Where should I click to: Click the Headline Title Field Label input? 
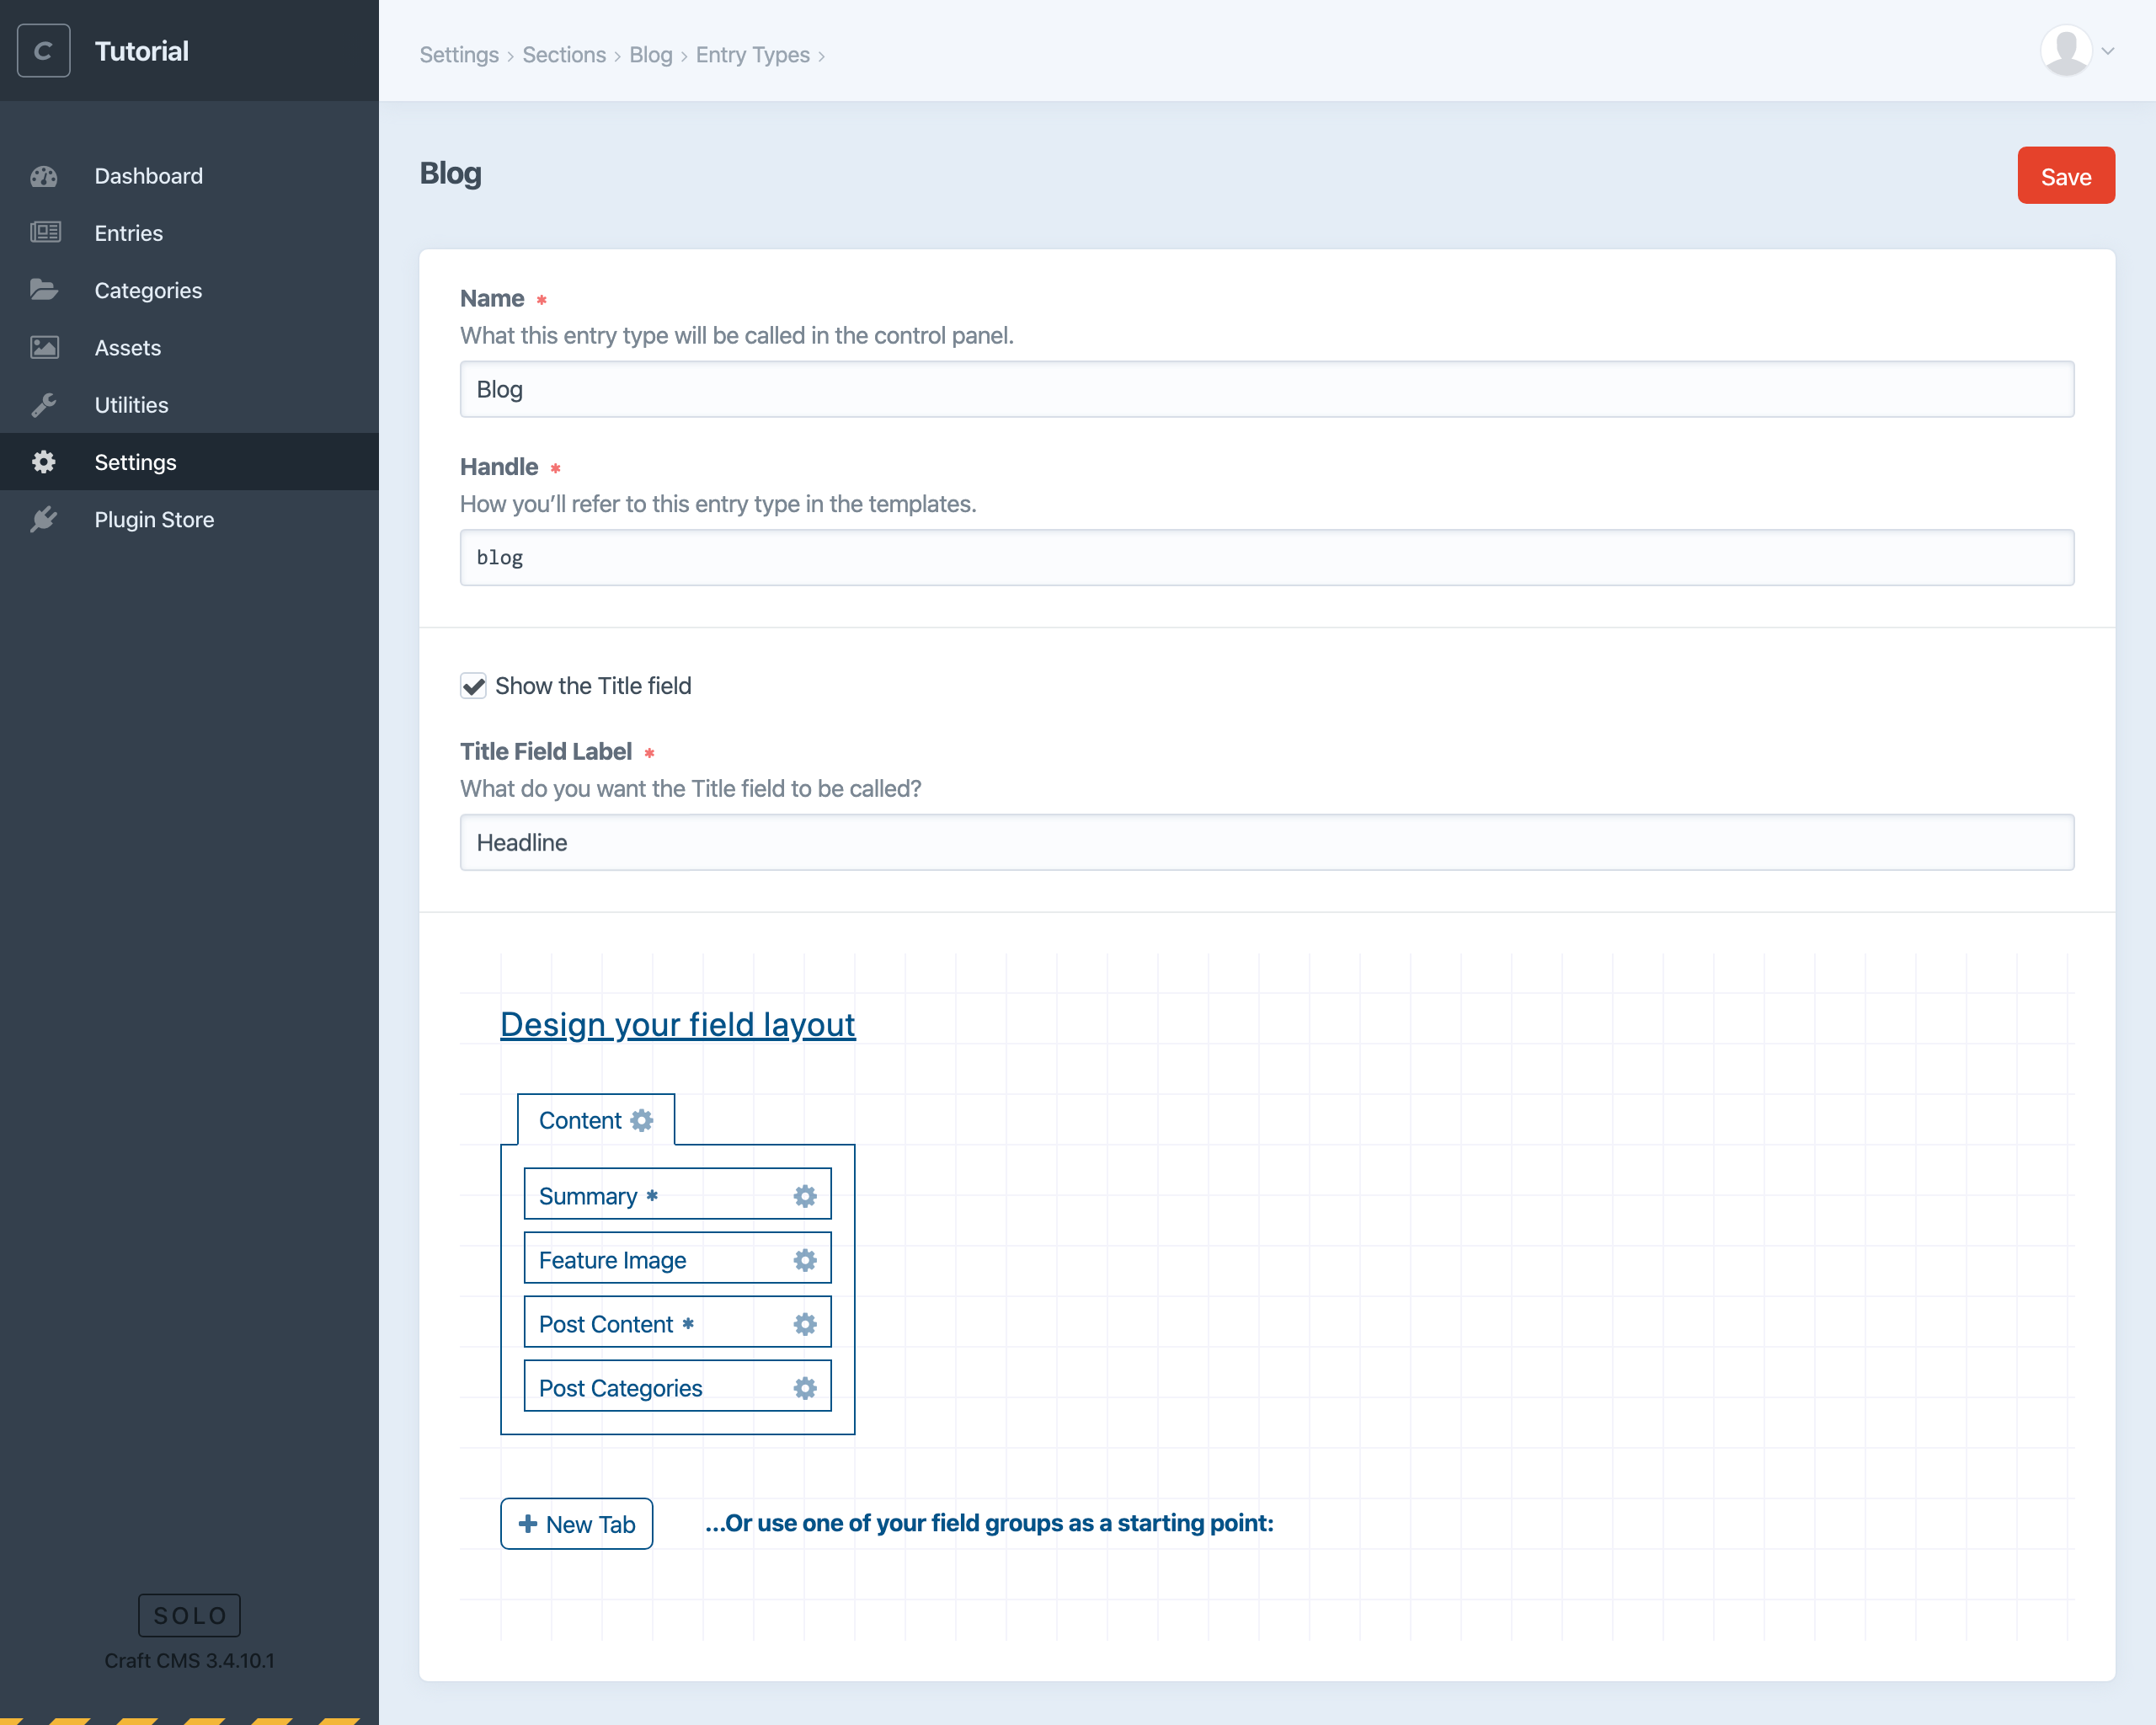pyautogui.click(x=1267, y=841)
